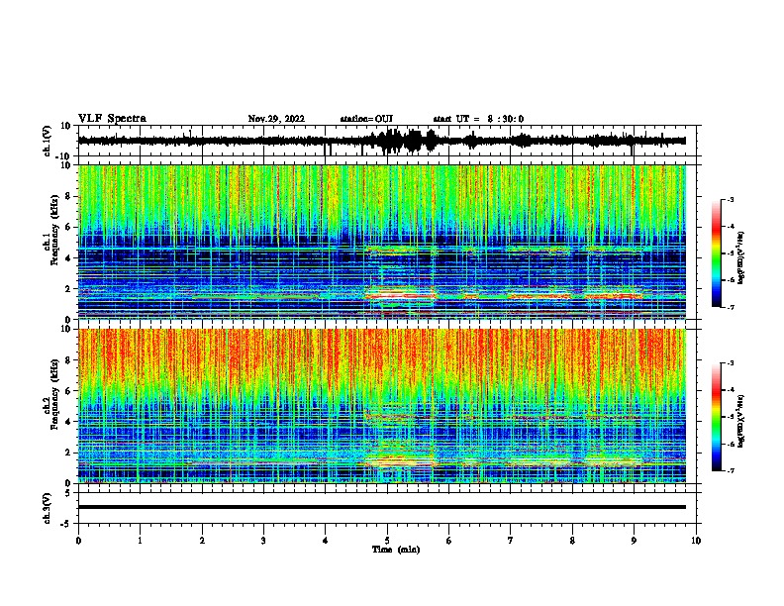Click the "-3" label atop ch.1 colorbar

click(730, 200)
